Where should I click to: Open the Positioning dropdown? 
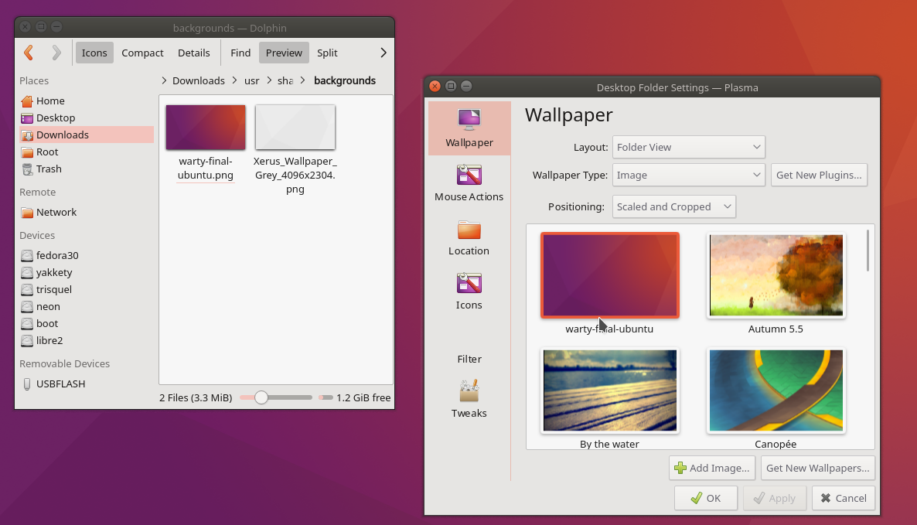pyautogui.click(x=673, y=206)
